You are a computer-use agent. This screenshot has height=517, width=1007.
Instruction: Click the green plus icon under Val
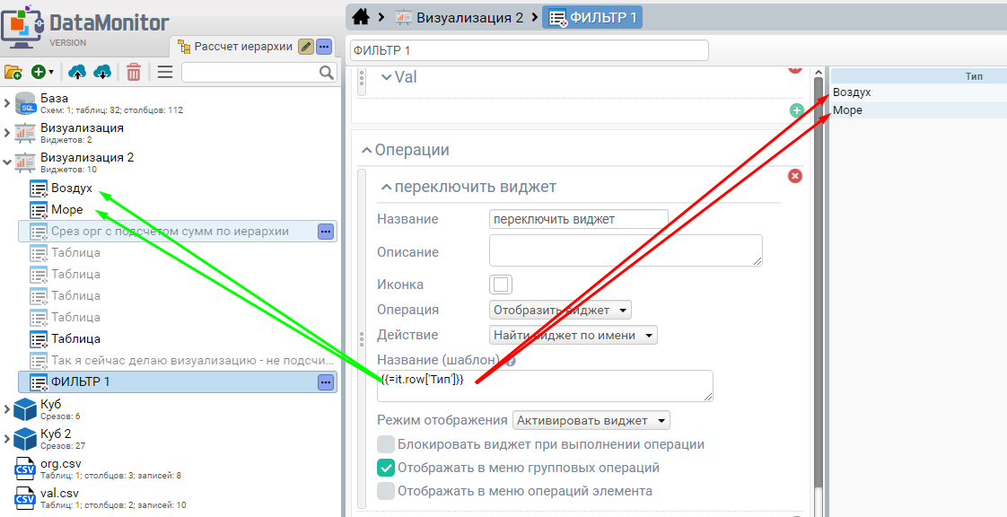796,110
